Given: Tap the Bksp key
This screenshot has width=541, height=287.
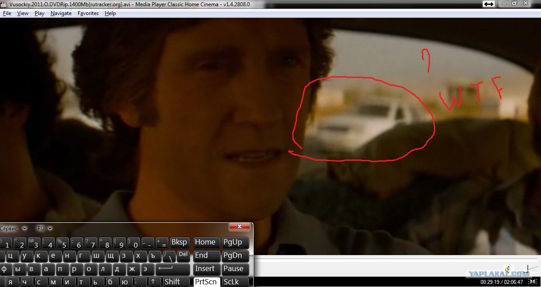Looking at the screenshot, I should pyautogui.click(x=180, y=243).
